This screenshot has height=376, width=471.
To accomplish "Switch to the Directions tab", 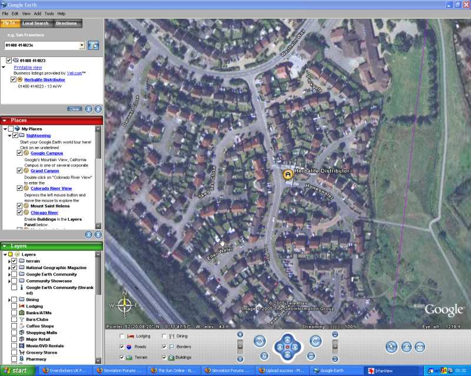I will 67,23.
